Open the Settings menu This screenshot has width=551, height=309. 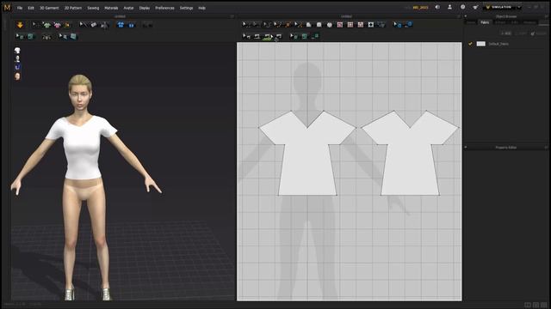tap(186, 8)
